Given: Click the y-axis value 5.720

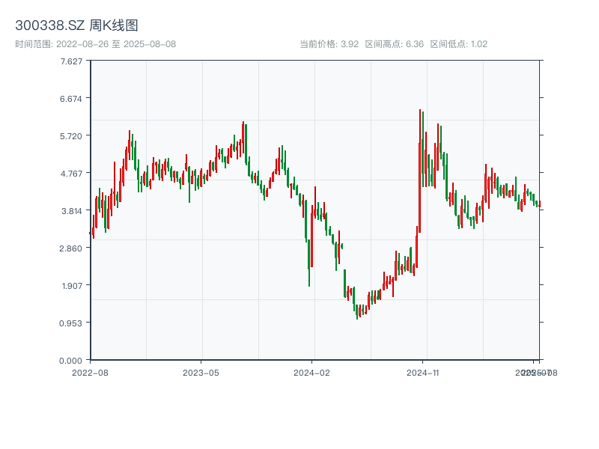Looking at the screenshot, I should [70, 136].
